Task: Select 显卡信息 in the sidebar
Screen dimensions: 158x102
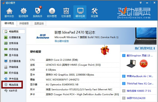Action: point(11,55)
